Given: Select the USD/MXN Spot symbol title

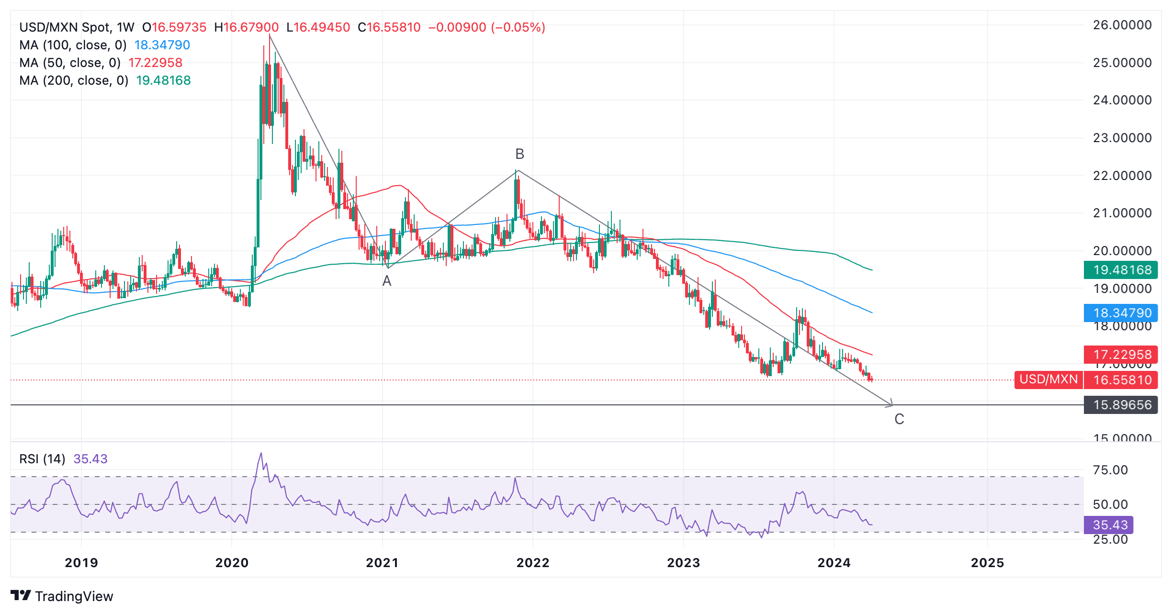Looking at the screenshot, I should [x=65, y=27].
